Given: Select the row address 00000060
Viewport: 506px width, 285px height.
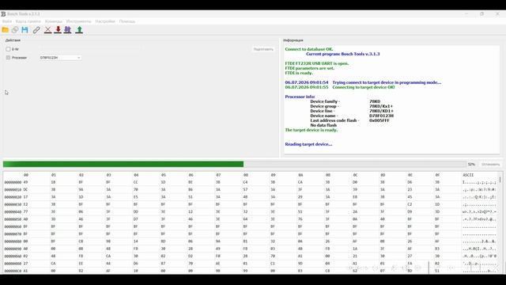Looking at the screenshot, I should coord(13,227).
